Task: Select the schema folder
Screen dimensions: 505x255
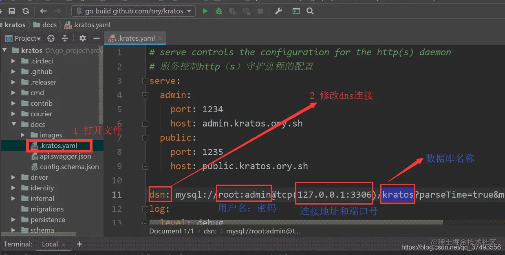Action: [x=38, y=230]
